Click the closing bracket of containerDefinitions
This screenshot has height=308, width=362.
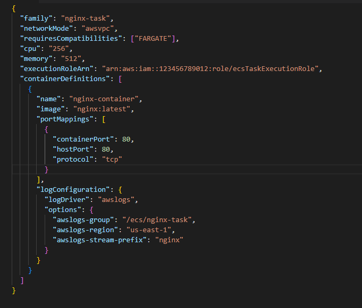coord(22,280)
